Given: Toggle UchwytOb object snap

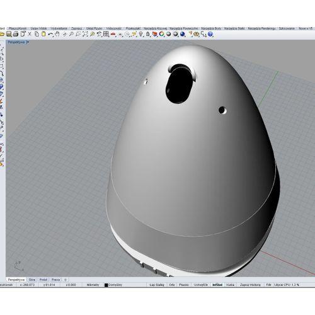Looking at the screenshot, I should 201,285.
